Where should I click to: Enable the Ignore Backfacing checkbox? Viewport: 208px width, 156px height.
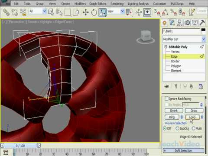pos(166,99)
